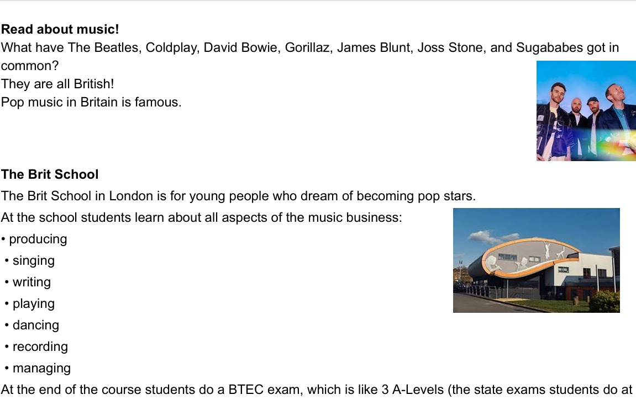Click 'The Brit School' heading
The height and width of the screenshot is (400, 636).
[50, 174]
